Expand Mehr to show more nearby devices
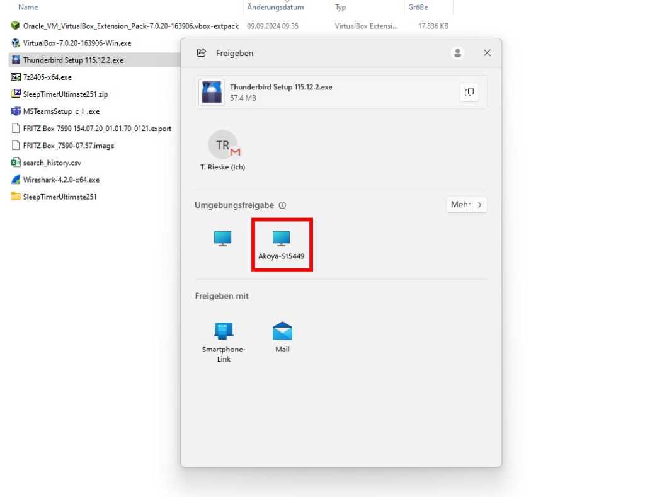 tap(466, 205)
